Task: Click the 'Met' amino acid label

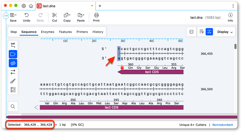Action: [x=99, y=103]
